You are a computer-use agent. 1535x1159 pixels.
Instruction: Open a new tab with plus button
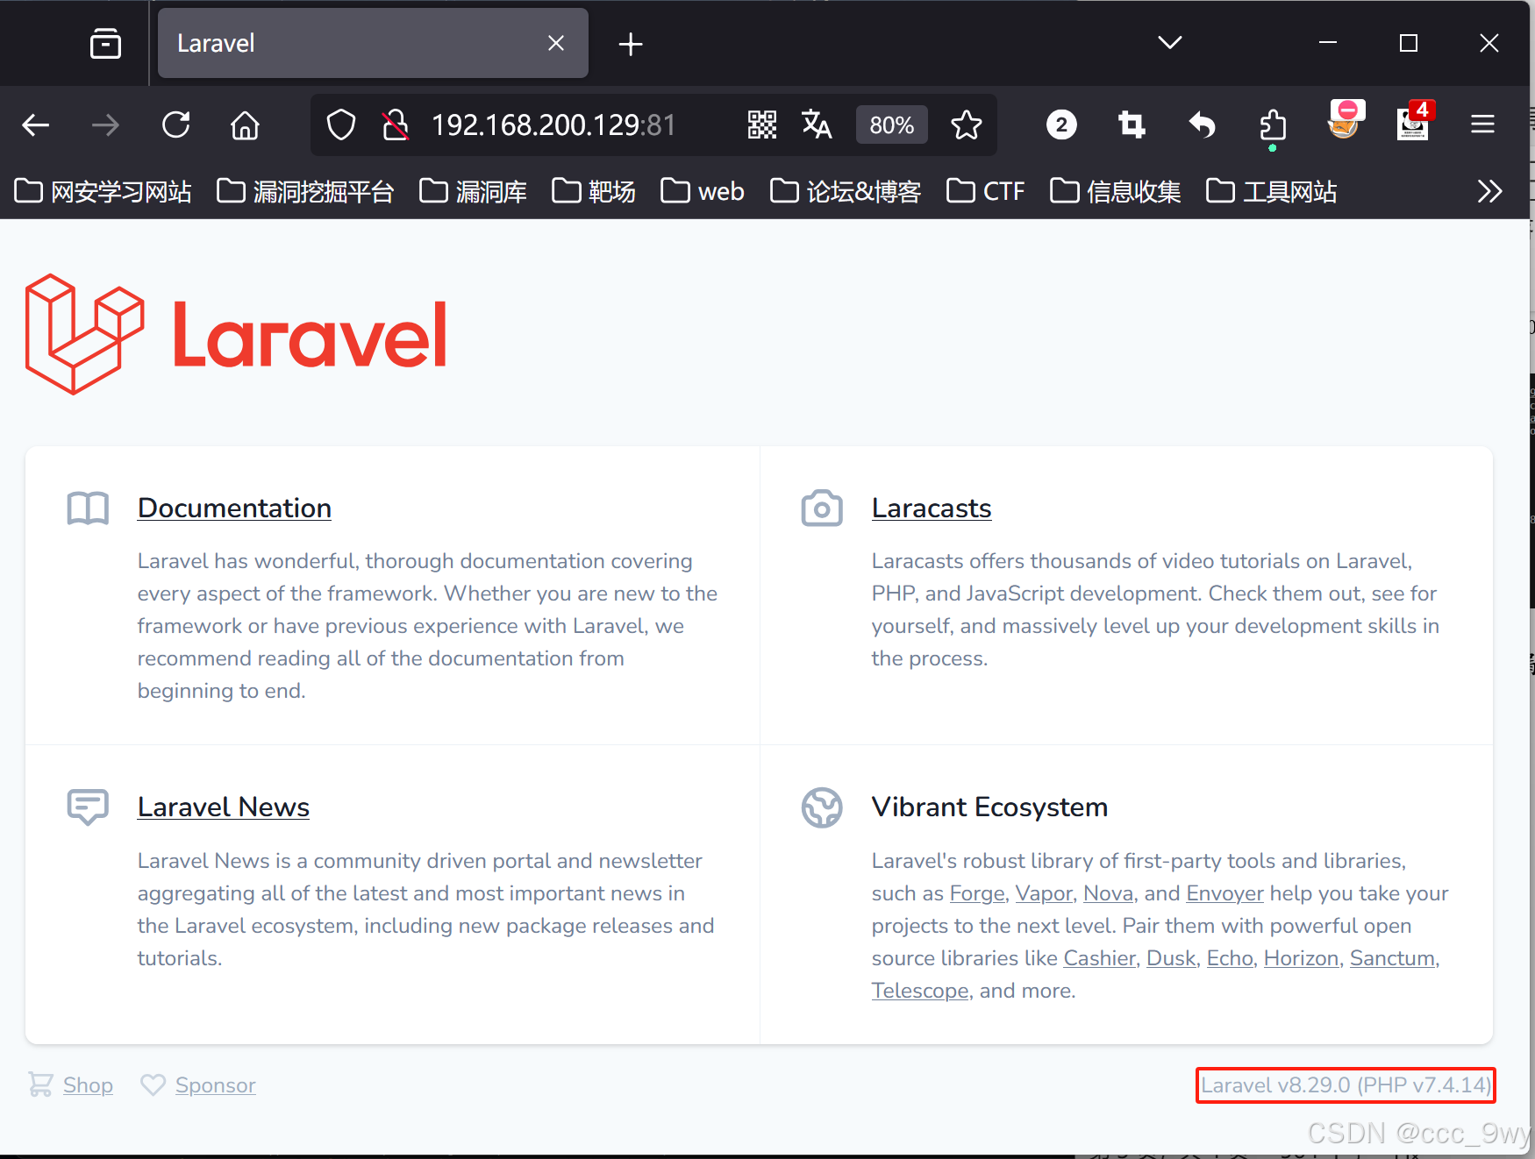pos(630,44)
